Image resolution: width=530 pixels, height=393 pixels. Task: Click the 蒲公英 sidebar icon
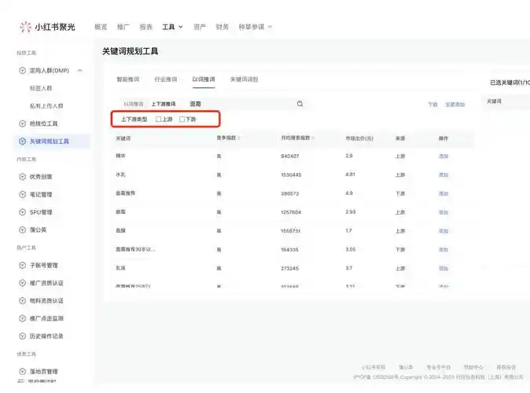tap(22, 230)
